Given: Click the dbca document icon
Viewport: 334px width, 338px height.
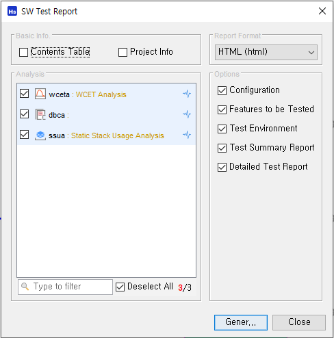Looking at the screenshot, I should tap(40, 114).
